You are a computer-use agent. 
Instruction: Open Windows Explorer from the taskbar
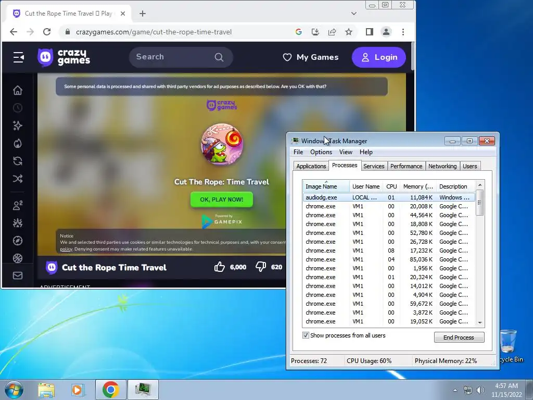click(x=46, y=390)
